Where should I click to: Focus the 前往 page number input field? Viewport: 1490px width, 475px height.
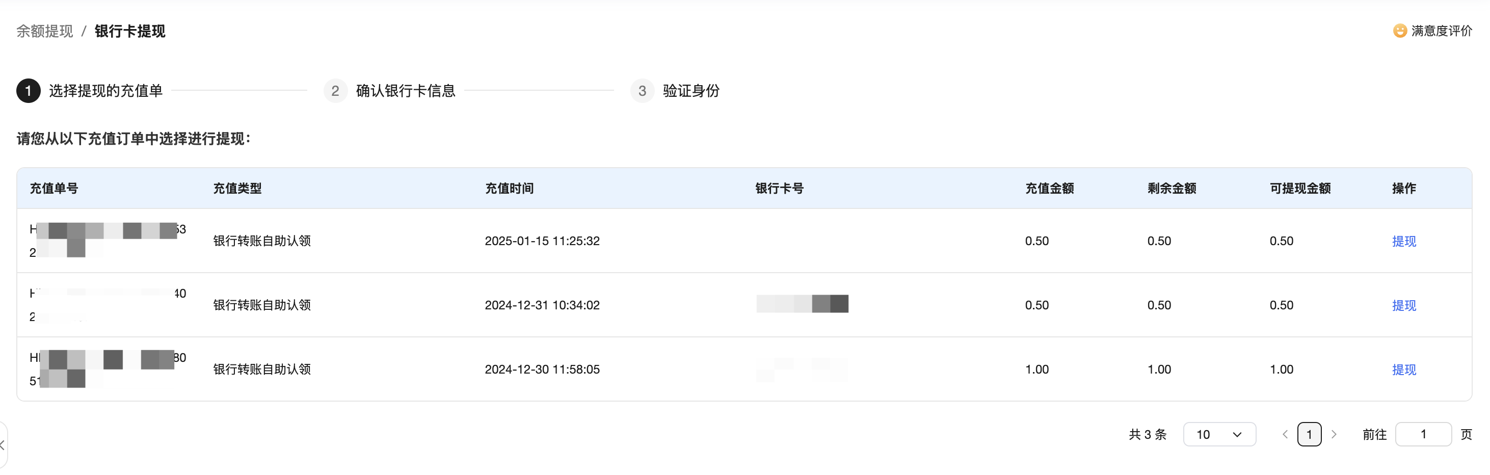pyautogui.click(x=1423, y=435)
